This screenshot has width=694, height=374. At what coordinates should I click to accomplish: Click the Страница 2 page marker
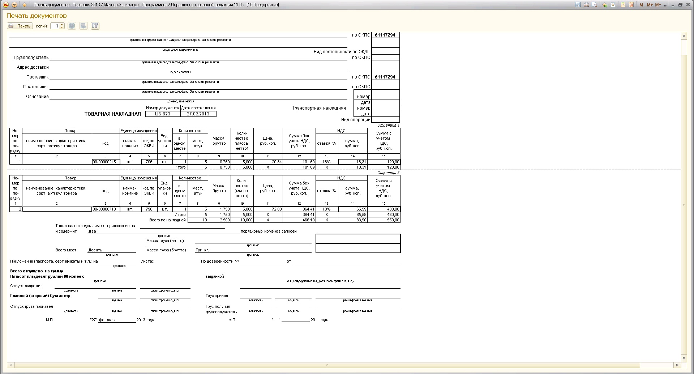click(x=388, y=173)
